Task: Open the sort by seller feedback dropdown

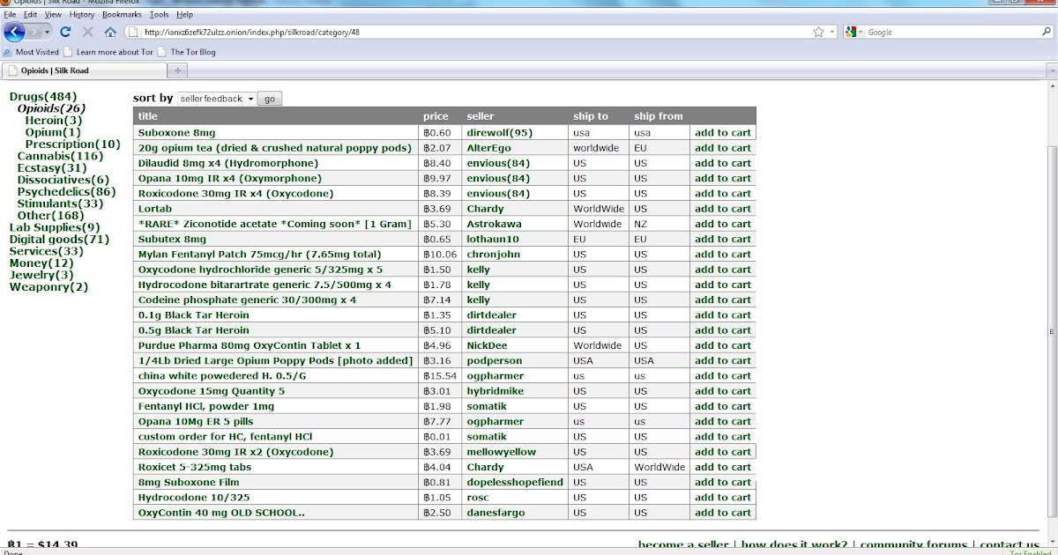Action: pos(216,99)
